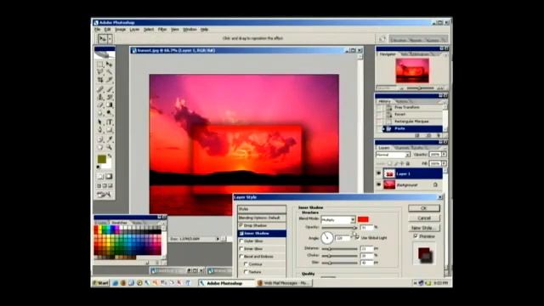Open the Blend Mode Multiply dropdown
The image size is (544, 306).
(338, 219)
